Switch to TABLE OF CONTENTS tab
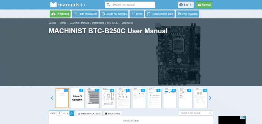Screen dimensions: 262x124 pyautogui.click(x=89, y=114)
